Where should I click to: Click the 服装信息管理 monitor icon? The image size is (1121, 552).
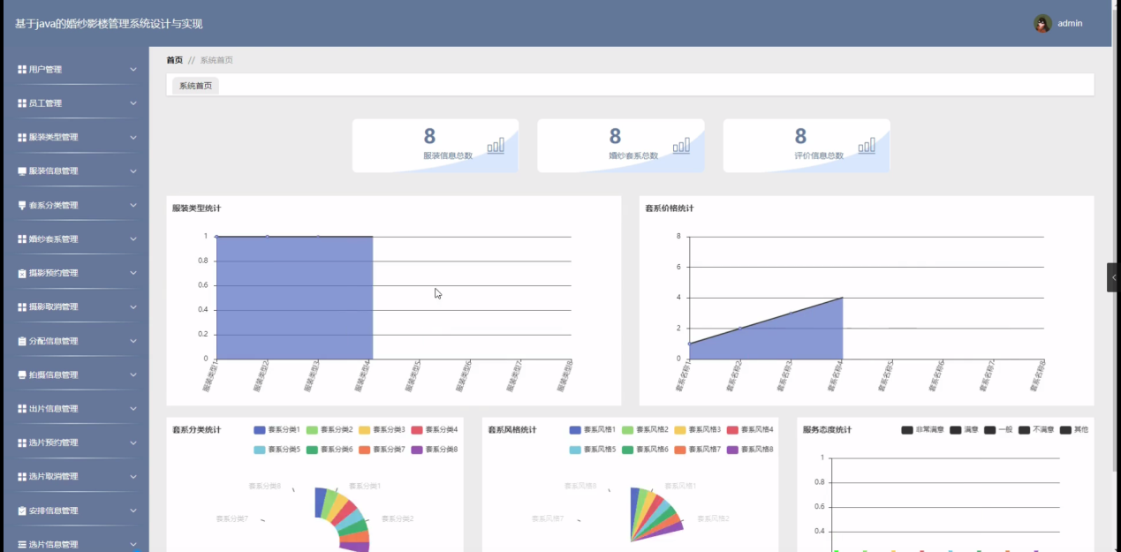(22, 171)
